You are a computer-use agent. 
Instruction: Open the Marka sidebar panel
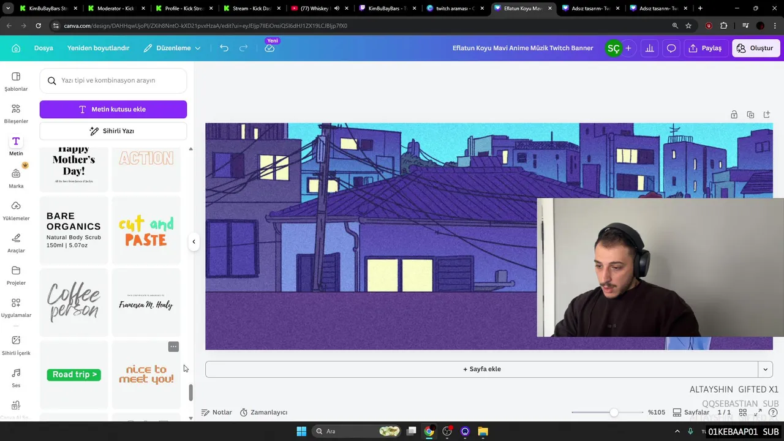16,178
